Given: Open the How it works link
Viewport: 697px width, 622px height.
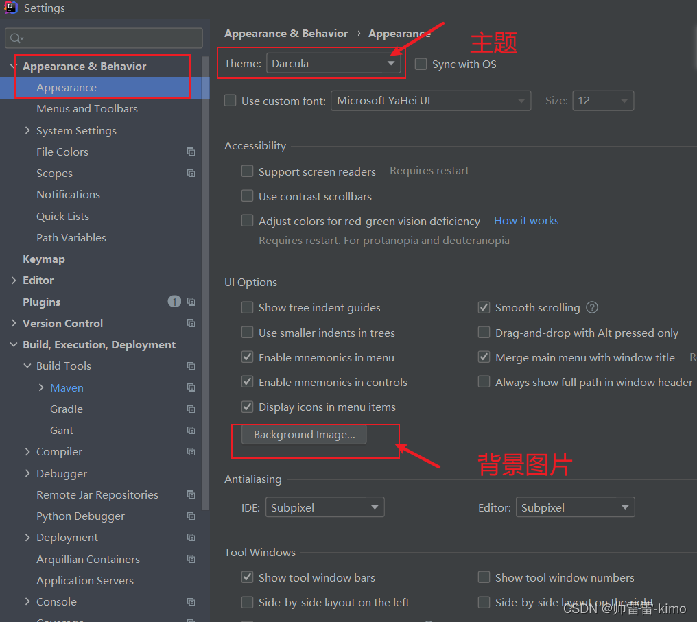Looking at the screenshot, I should [526, 221].
